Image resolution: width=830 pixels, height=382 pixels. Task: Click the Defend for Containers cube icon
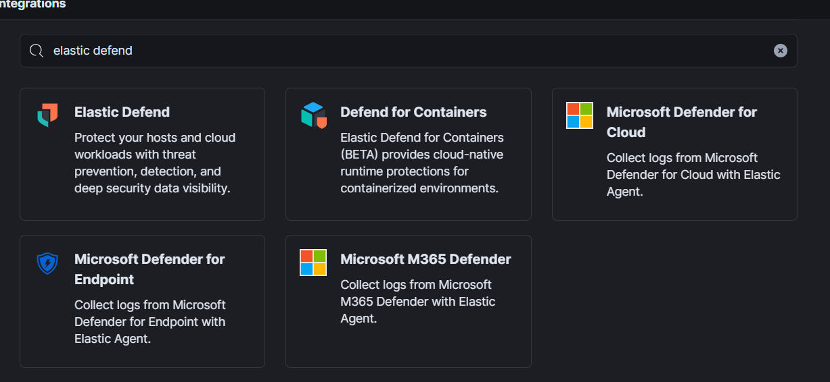point(314,115)
